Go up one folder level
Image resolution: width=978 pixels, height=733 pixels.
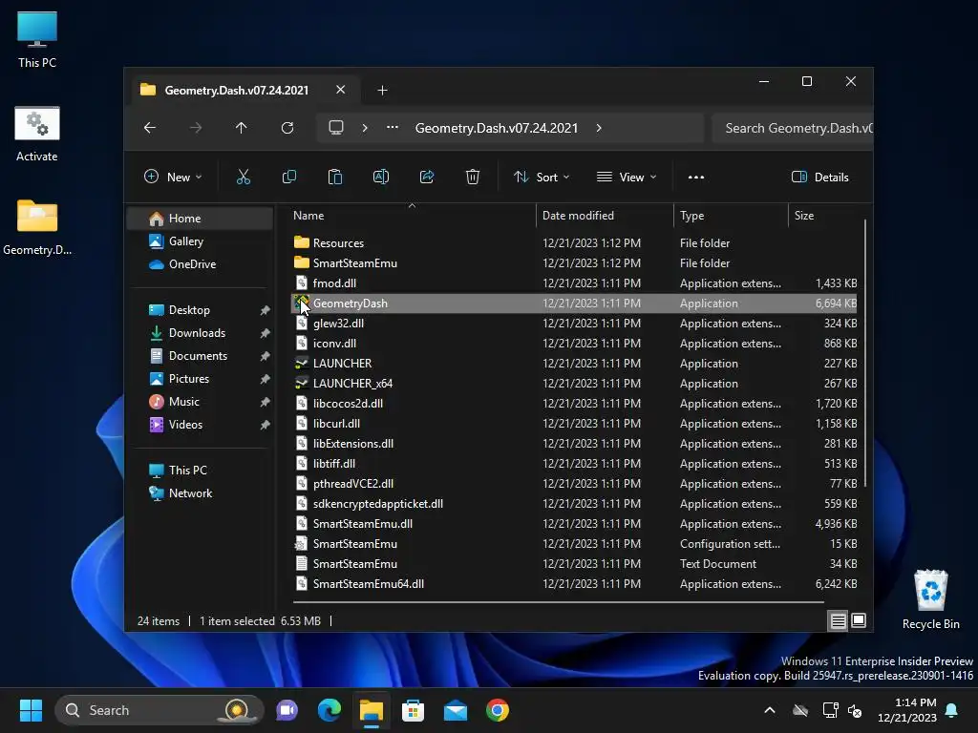[242, 128]
